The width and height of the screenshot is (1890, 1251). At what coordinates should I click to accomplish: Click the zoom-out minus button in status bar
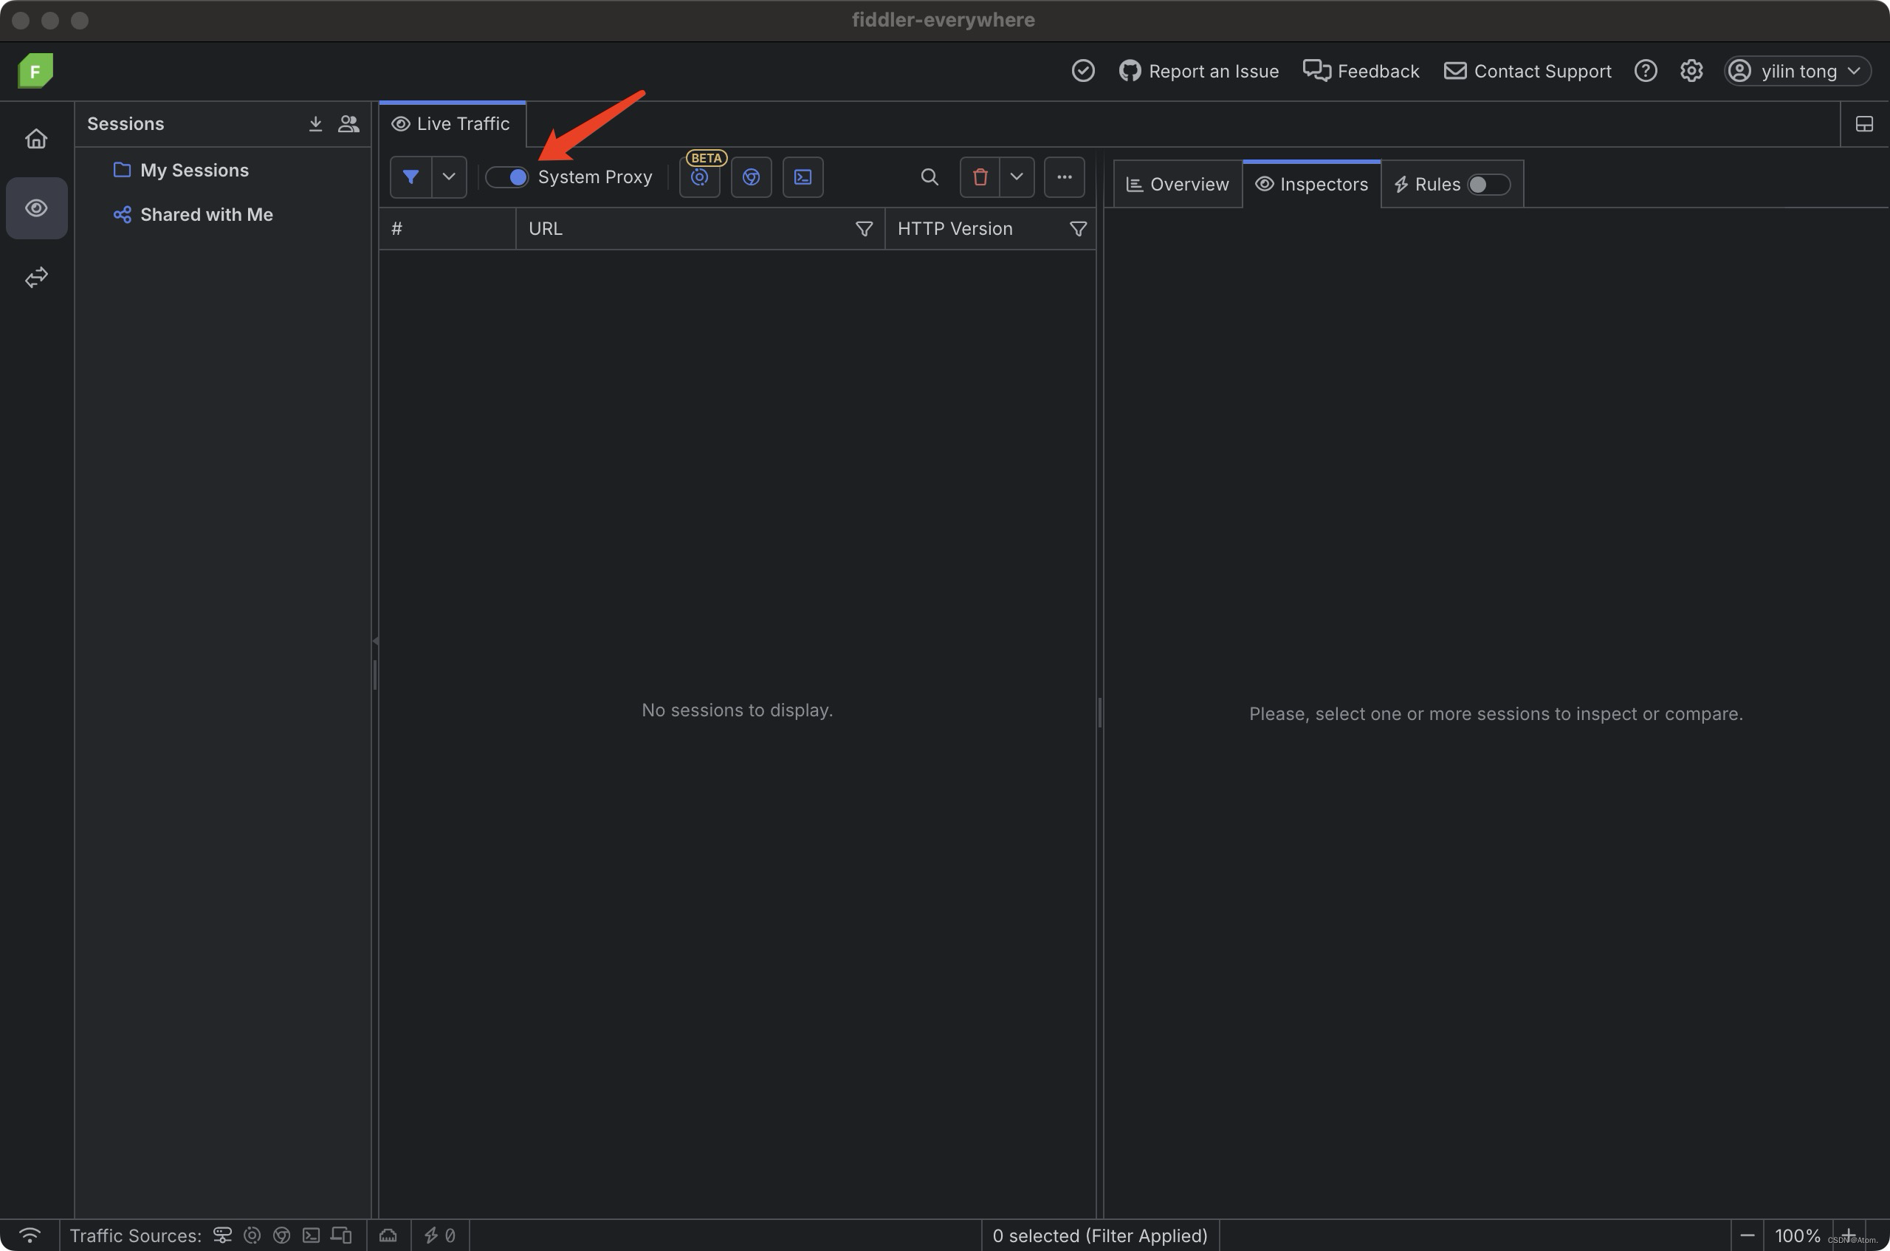1747,1235
